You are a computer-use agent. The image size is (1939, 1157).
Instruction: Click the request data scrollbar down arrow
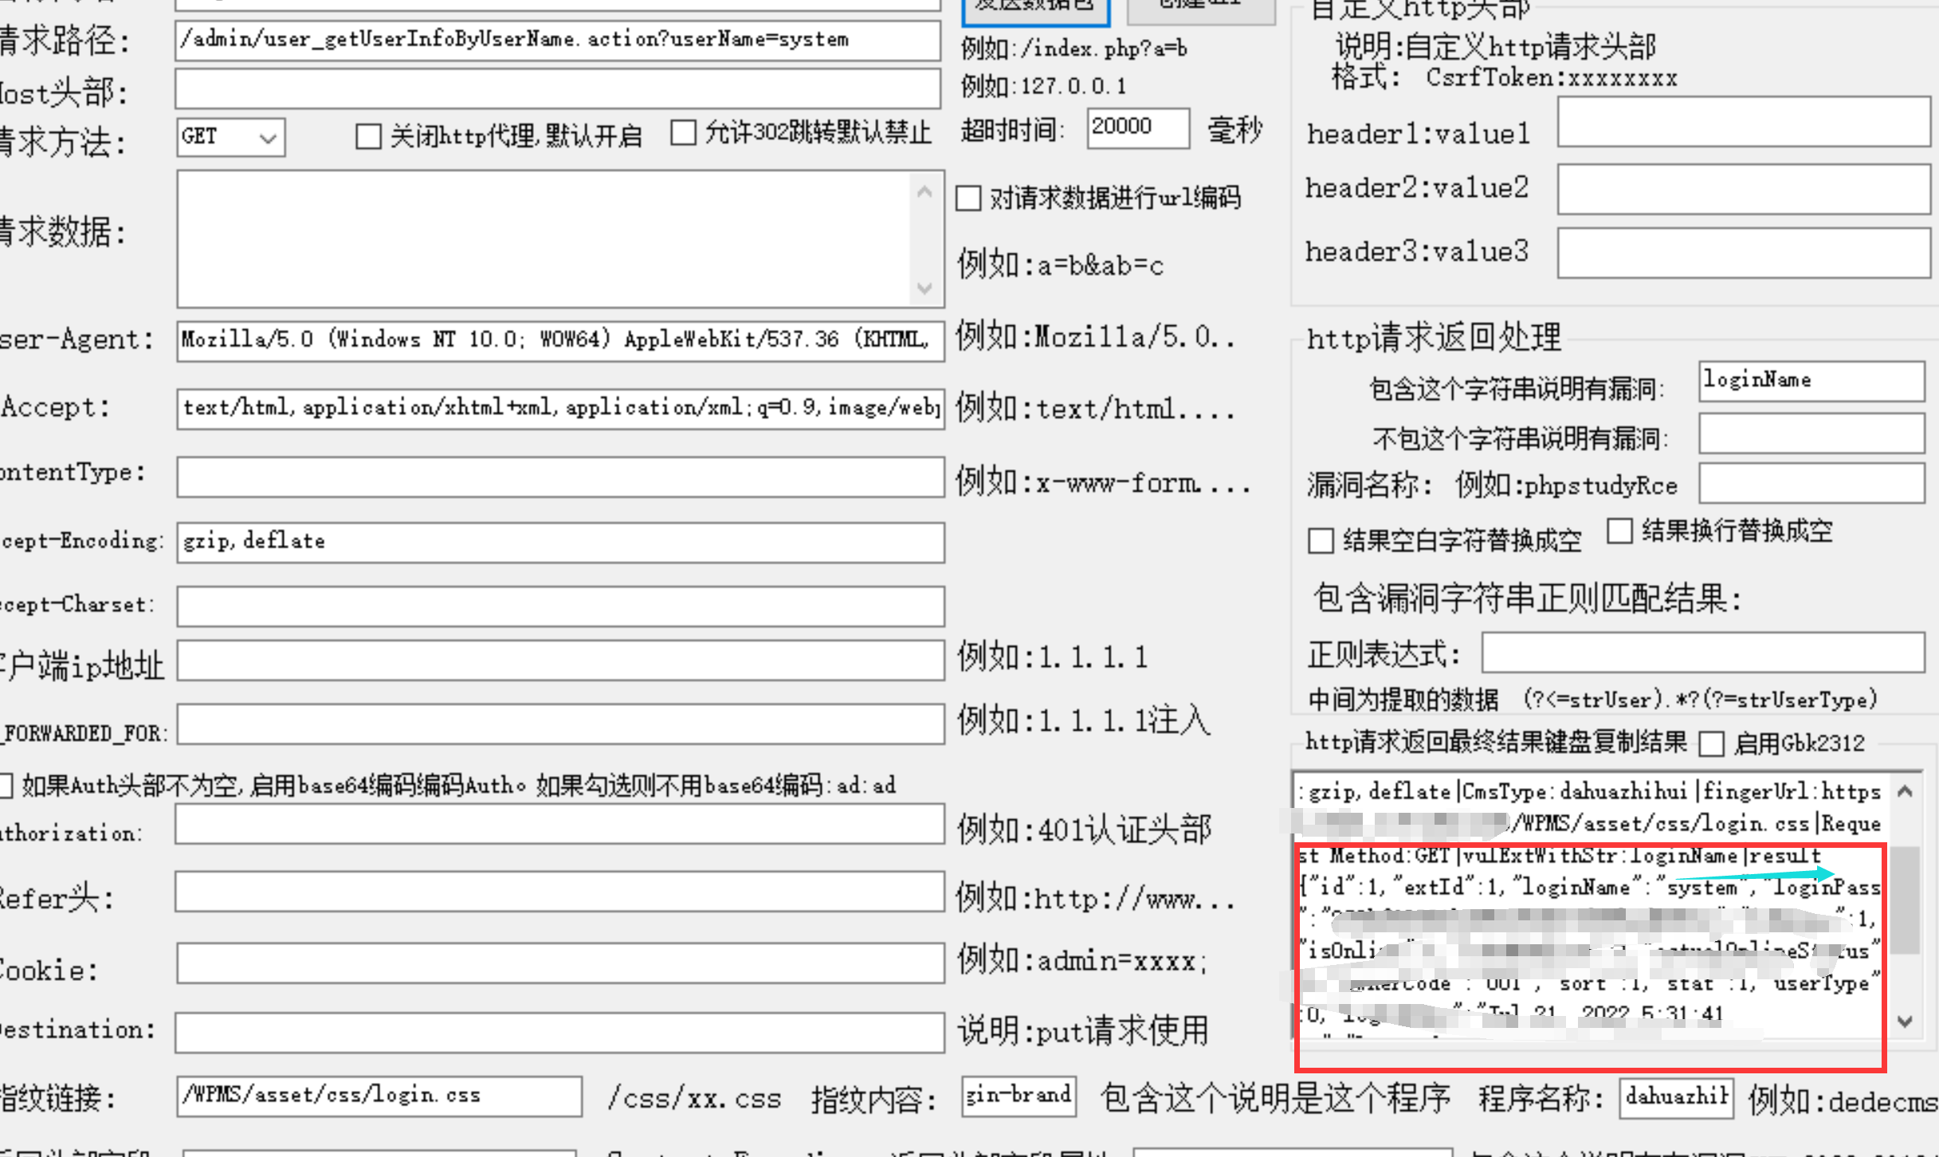tap(924, 288)
